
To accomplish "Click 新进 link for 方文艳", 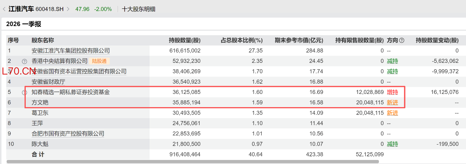I will coord(392,103).
